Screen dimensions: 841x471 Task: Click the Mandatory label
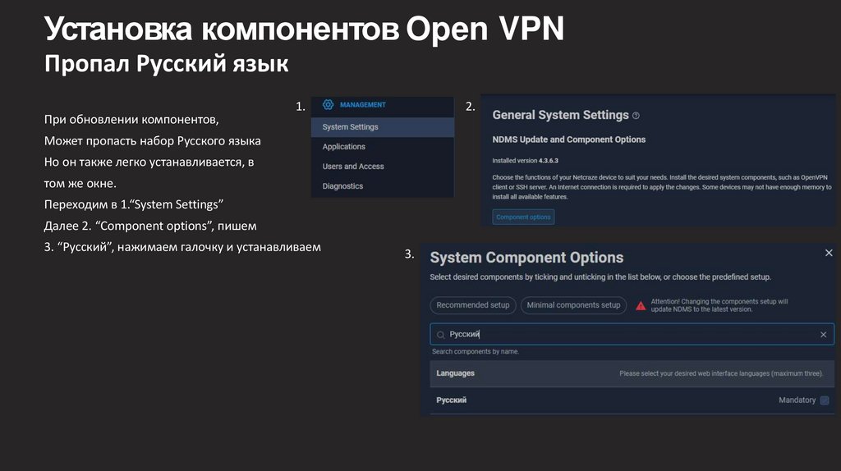797,400
